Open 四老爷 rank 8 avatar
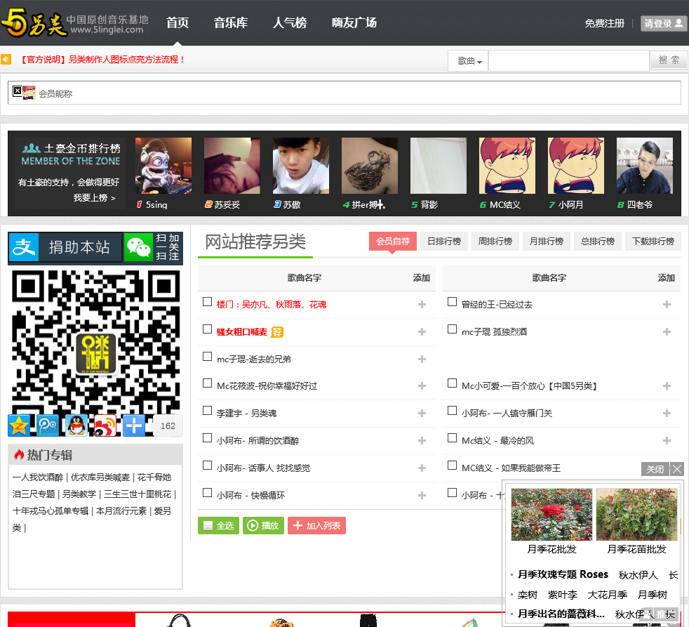This screenshot has height=627, width=689. coord(645,166)
